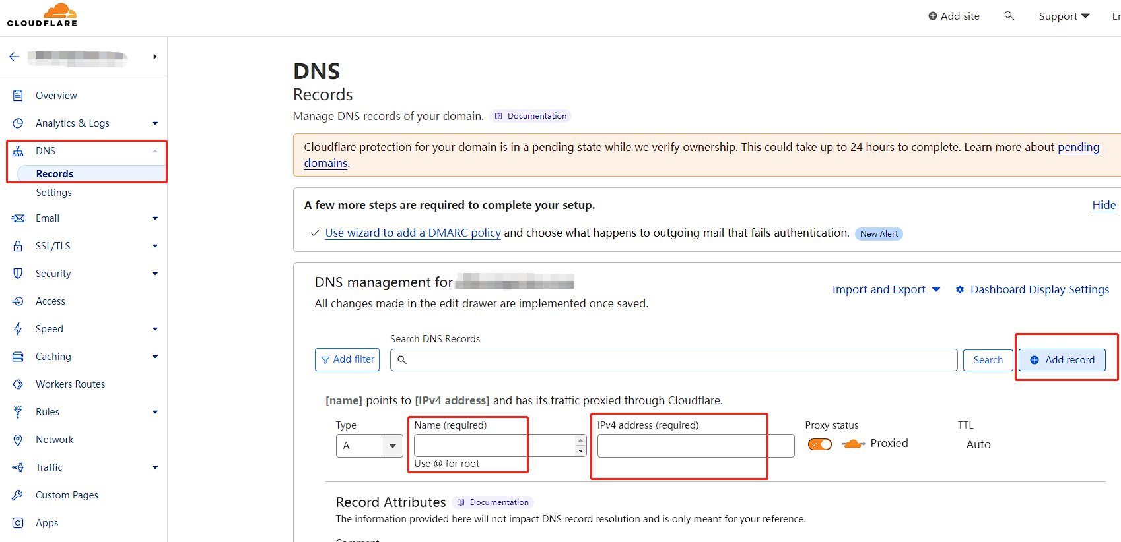Expand the SSL/TLS section arrow

(x=155, y=246)
